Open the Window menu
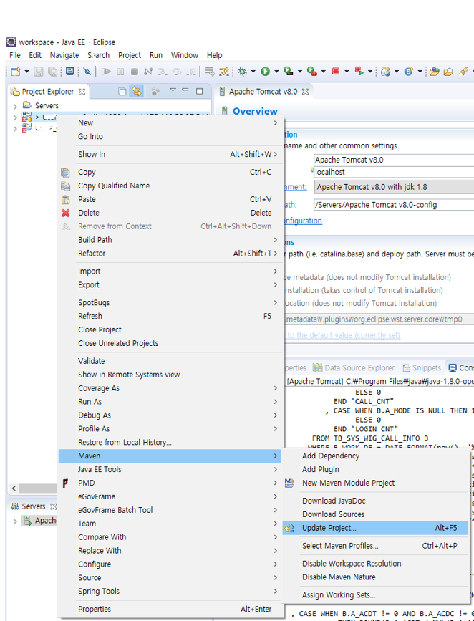The image size is (474, 621). coord(185,55)
